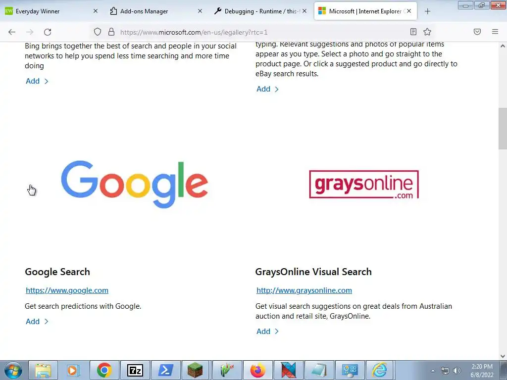
Task: Bookmark this page with the star
Action: point(427,32)
